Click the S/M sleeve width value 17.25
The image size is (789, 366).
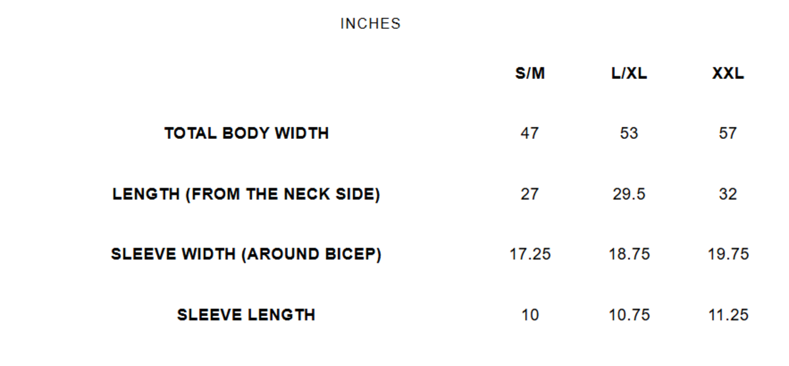(530, 254)
